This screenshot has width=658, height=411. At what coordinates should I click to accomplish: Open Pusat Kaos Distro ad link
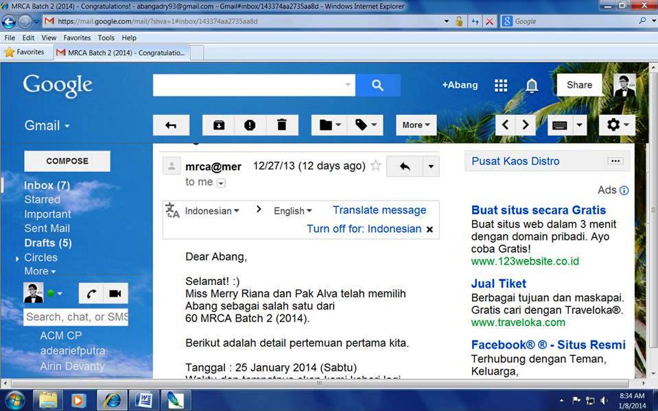point(515,161)
